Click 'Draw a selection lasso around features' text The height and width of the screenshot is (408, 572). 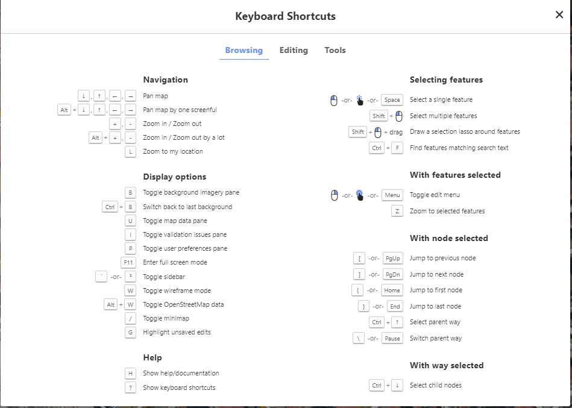pos(465,131)
